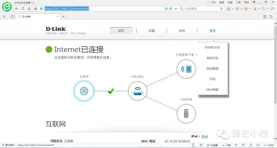Go to browser home page icon
Screen dimensions: 277x148
click(29, 9)
